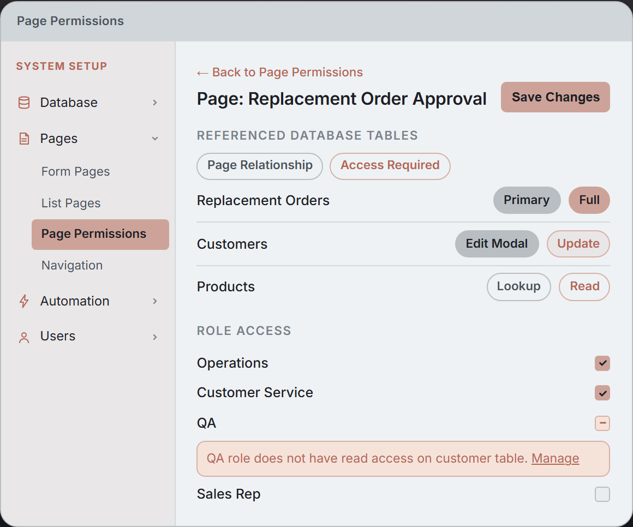Click the Page: Replacement Order Approval heading
This screenshot has height=527, width=633.
(x=342, y=99)
